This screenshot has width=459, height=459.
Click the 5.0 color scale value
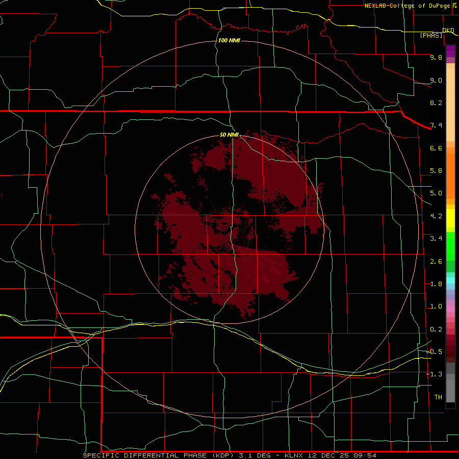coord(436,193)
